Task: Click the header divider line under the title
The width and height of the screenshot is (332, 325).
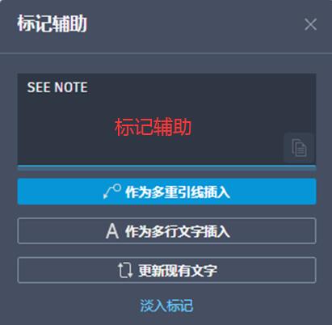Action: pyautogui.click(x=166, y=53)
